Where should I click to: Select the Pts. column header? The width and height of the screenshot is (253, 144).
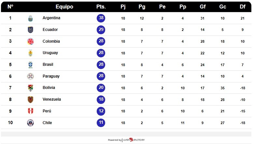(101, 7)
